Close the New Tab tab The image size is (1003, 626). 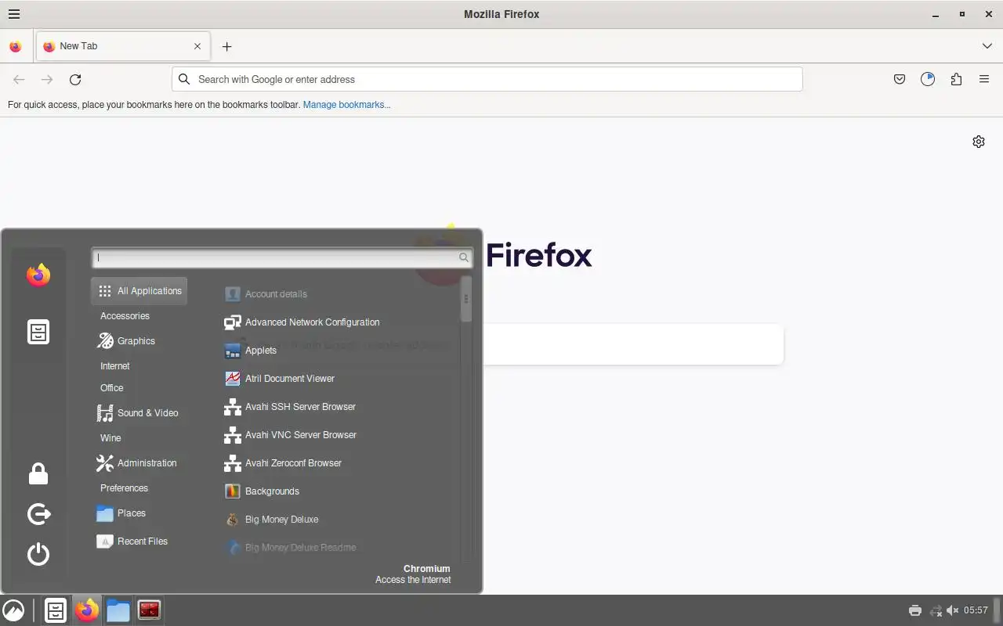(x=197, y=46)
